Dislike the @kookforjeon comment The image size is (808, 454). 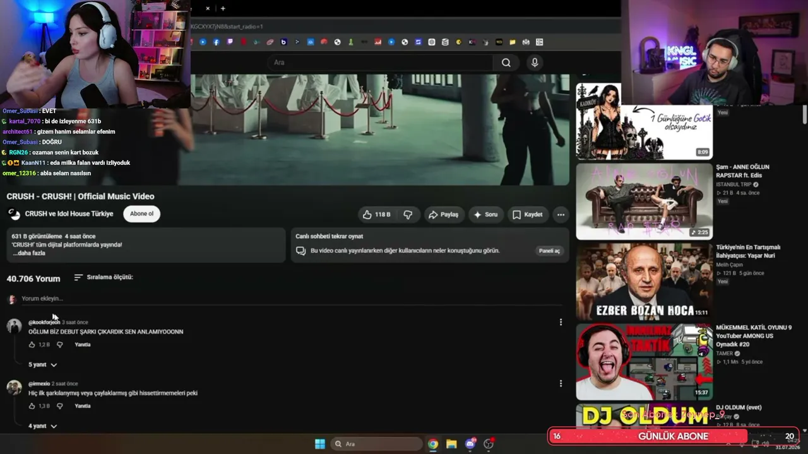pos(60,345)
